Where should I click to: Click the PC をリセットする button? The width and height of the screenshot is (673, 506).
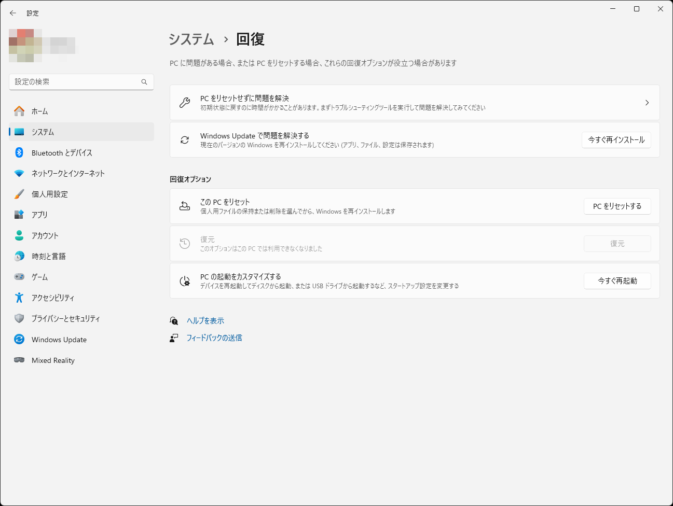617,206
